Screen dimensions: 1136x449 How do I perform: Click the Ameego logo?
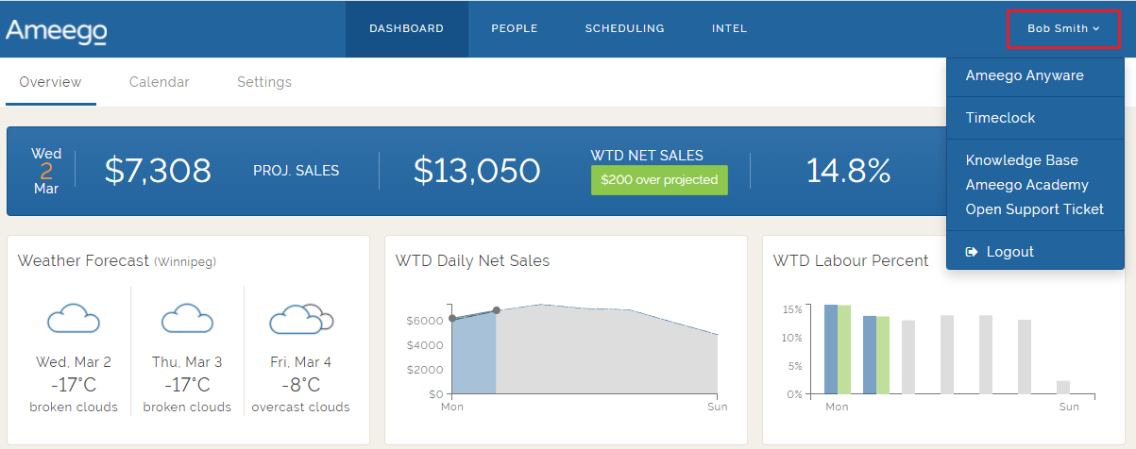pyautogui.click(x=56, y=30)
